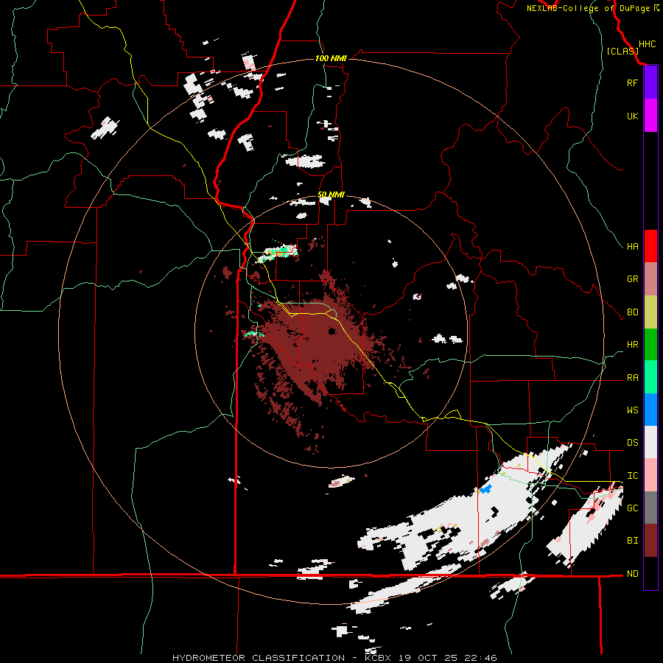Click the 'BI' legend label
The width and height of the screenshot is (663, 663).
tap(632, 541)
